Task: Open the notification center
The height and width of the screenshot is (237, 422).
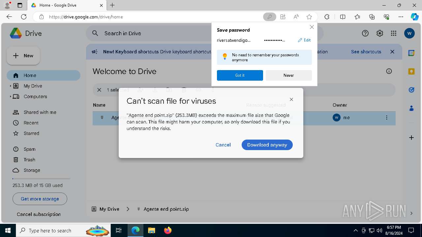Action: pyautogui.click(x=411, y=230)
